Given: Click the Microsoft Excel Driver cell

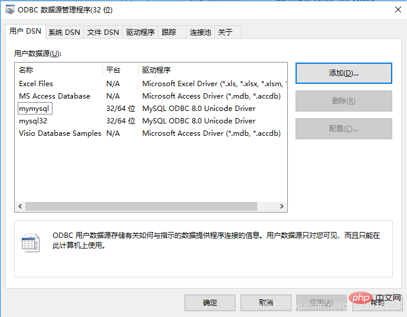Looking at the screenshot, I should tap(214, 84).
